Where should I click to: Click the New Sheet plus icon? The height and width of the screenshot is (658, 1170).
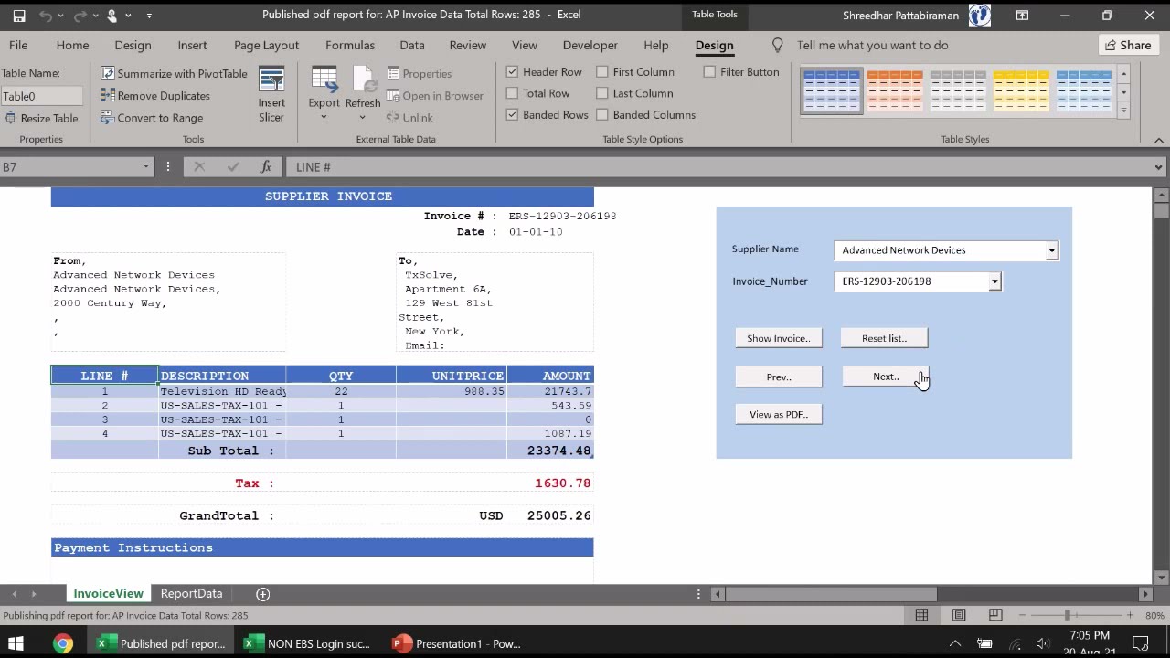262,594
